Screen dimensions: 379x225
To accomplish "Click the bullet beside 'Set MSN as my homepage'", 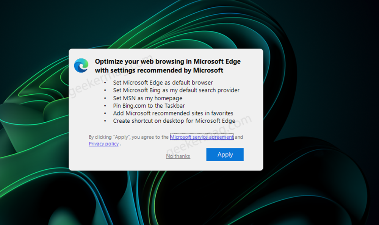I will [x=105, y=98].
